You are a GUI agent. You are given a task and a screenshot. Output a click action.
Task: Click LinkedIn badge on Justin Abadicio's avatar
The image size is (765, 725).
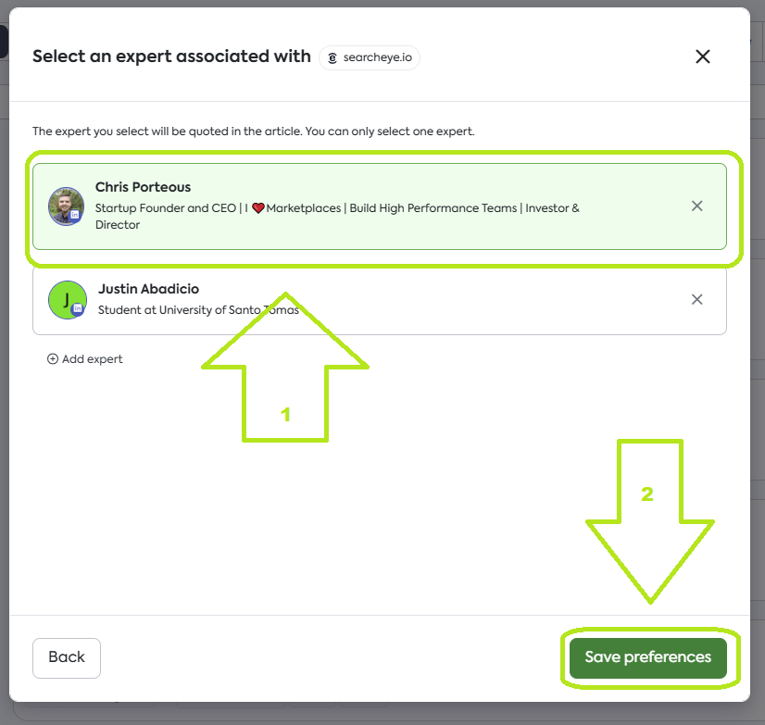coord(77,308)
